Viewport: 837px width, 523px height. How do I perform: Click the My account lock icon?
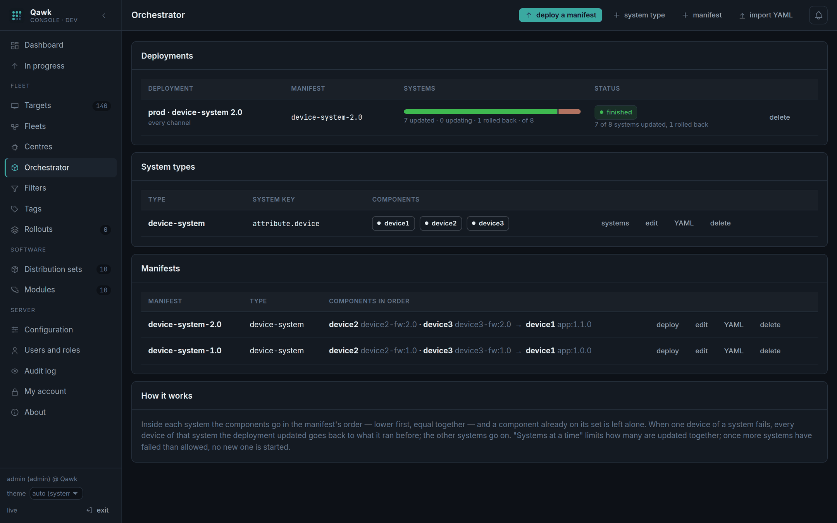[x=15, y=392]
